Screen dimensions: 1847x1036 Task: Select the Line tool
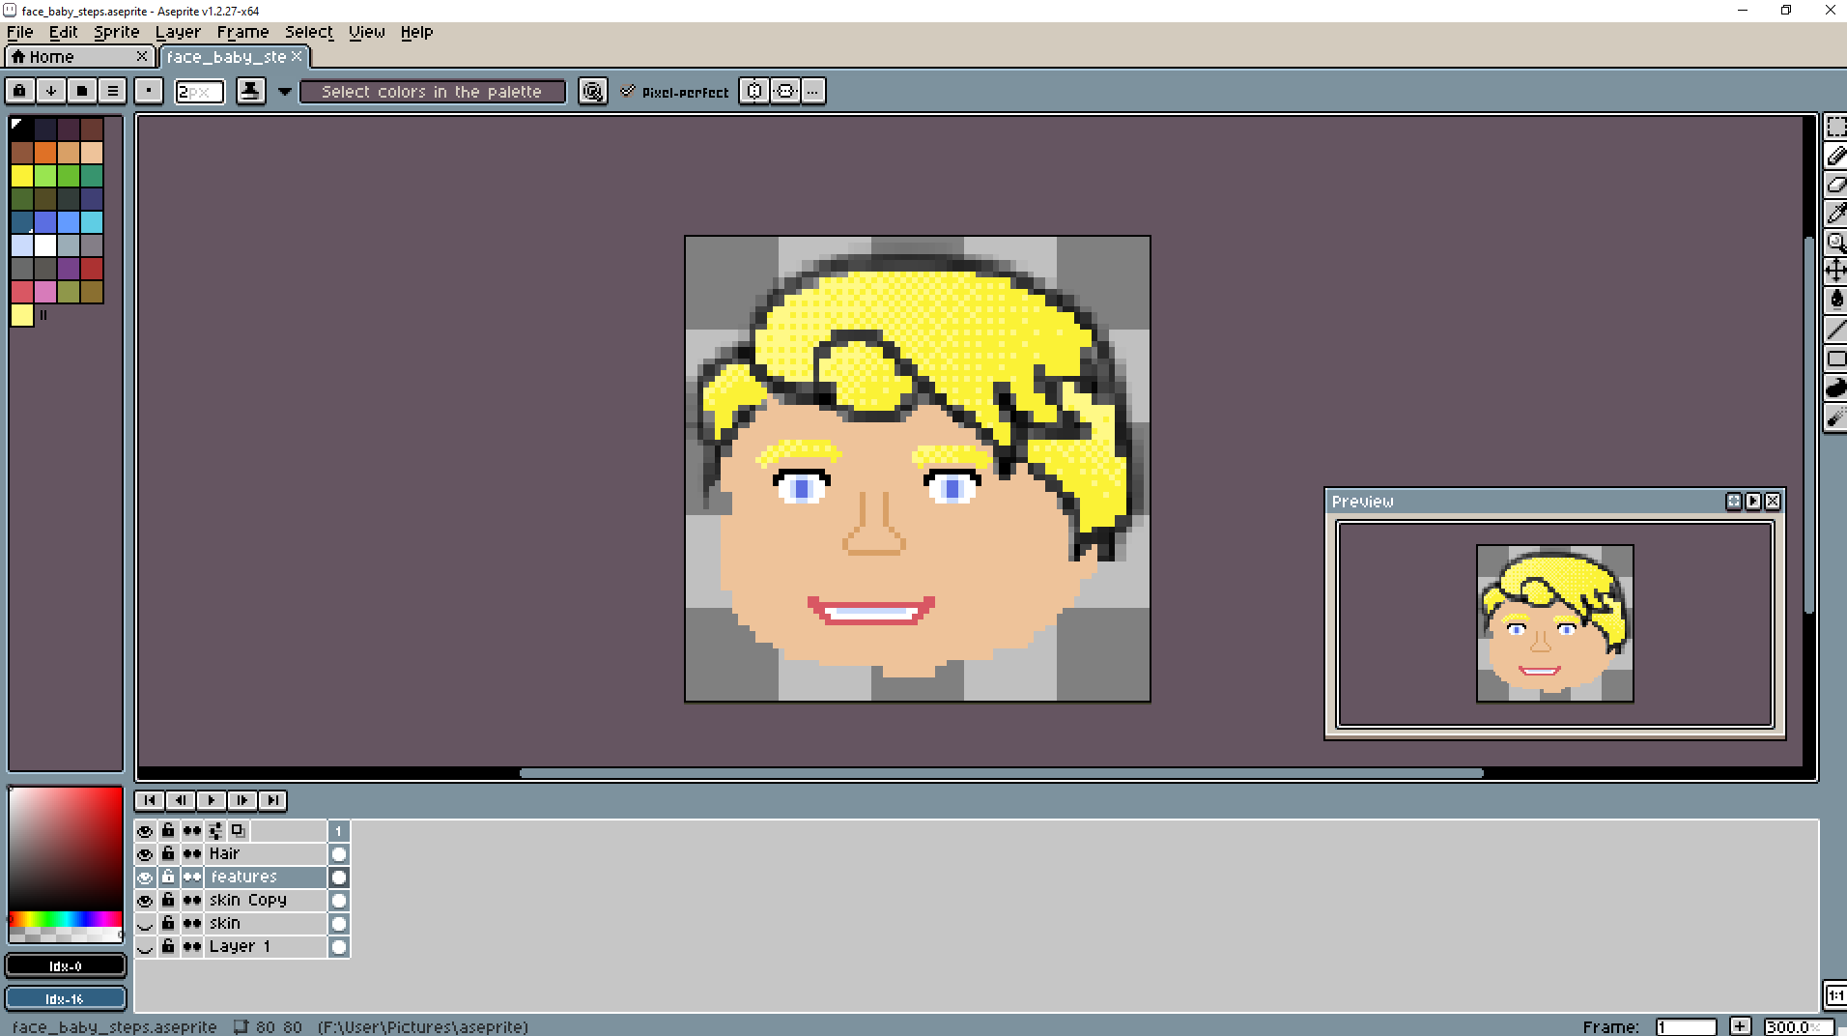[1835, 330]
